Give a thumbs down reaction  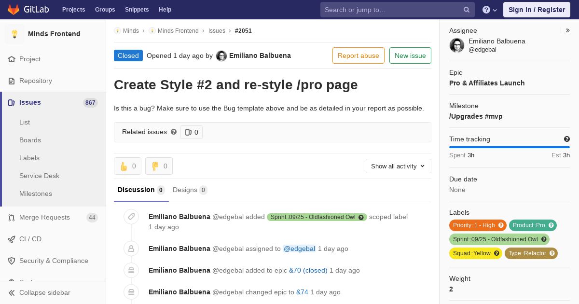pyautogui.click(x=159, y=166)
